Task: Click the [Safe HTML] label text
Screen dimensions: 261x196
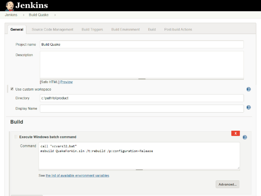Action: click(x=50, y=82)
